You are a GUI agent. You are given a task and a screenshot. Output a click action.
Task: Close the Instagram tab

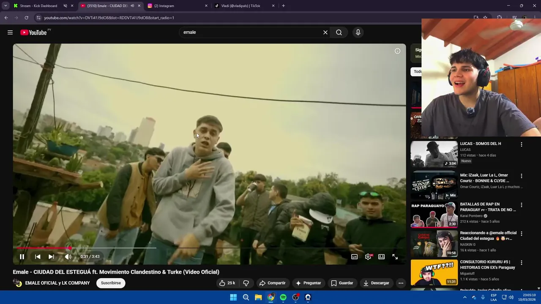pos(206,6)
